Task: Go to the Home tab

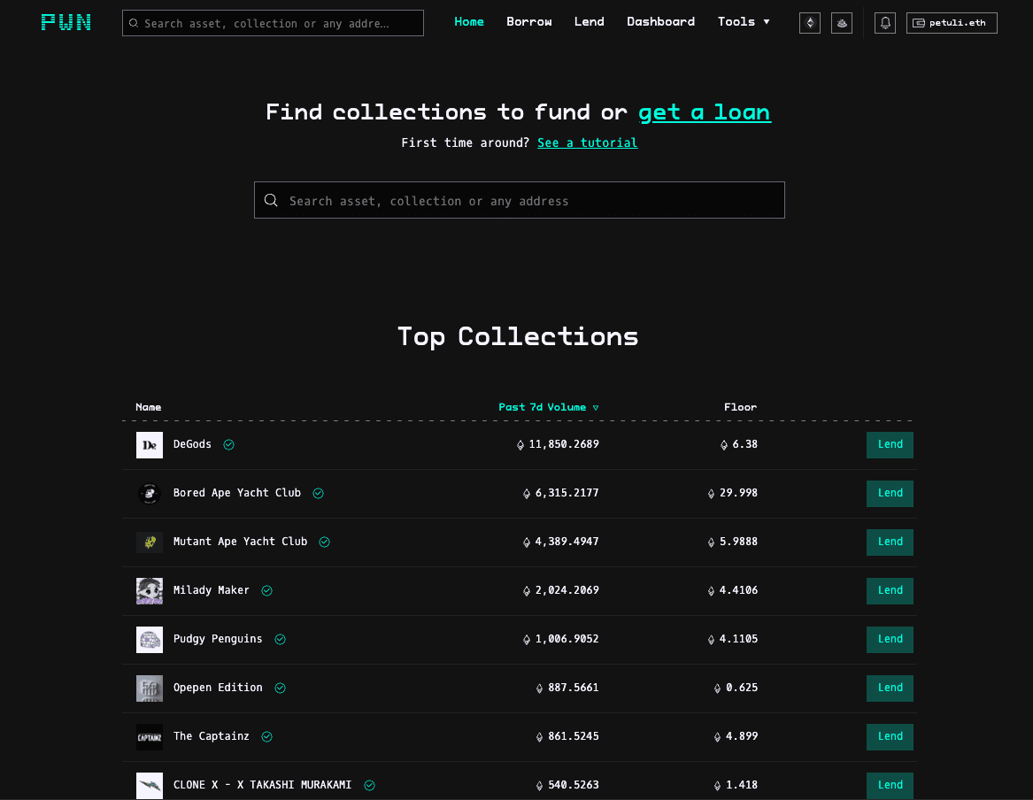Action: coord(469,22)
